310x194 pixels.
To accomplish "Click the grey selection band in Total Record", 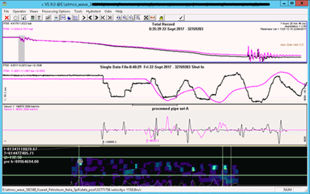I will coord(21,48).
